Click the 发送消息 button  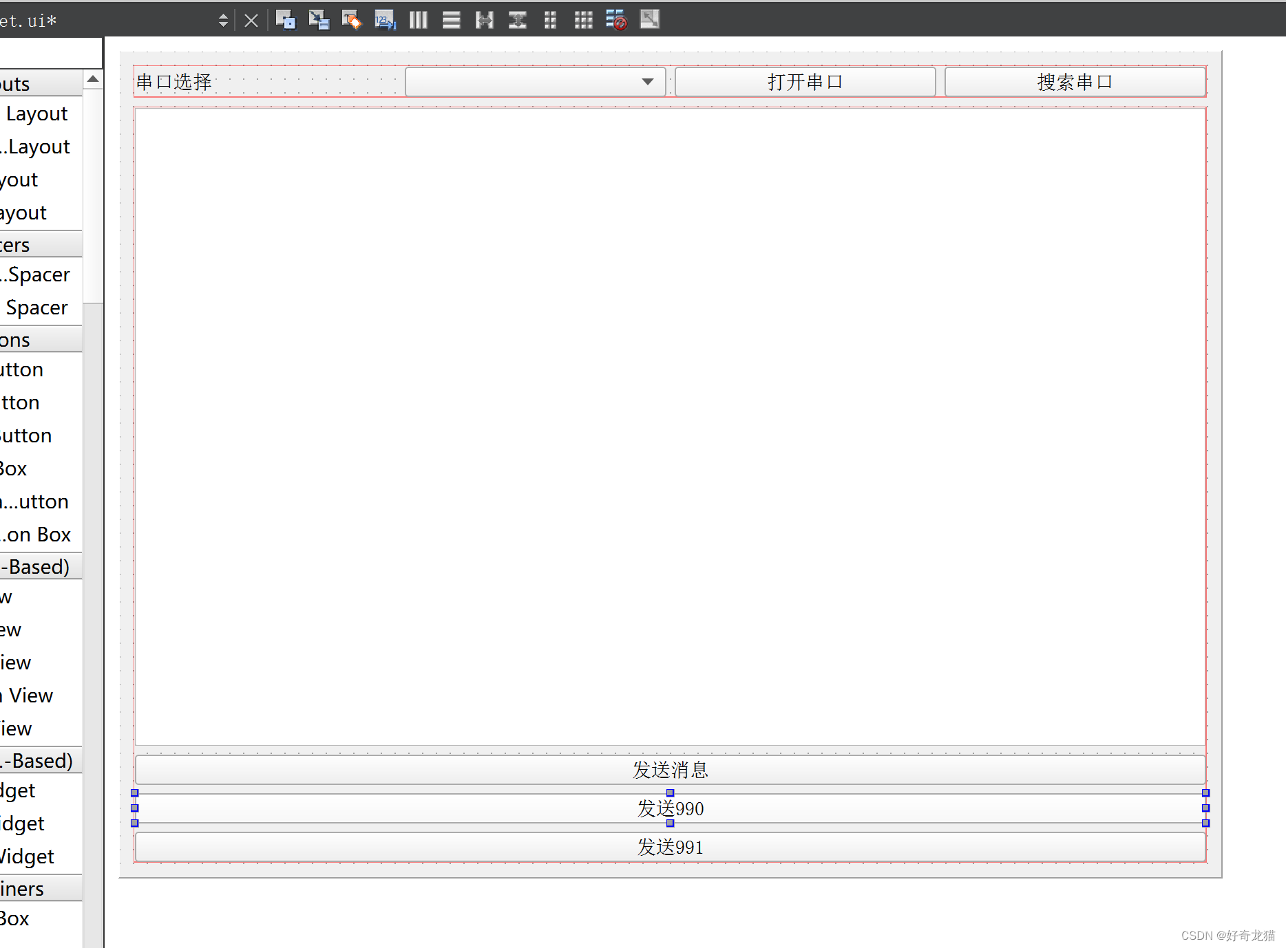tap(670, 770)
